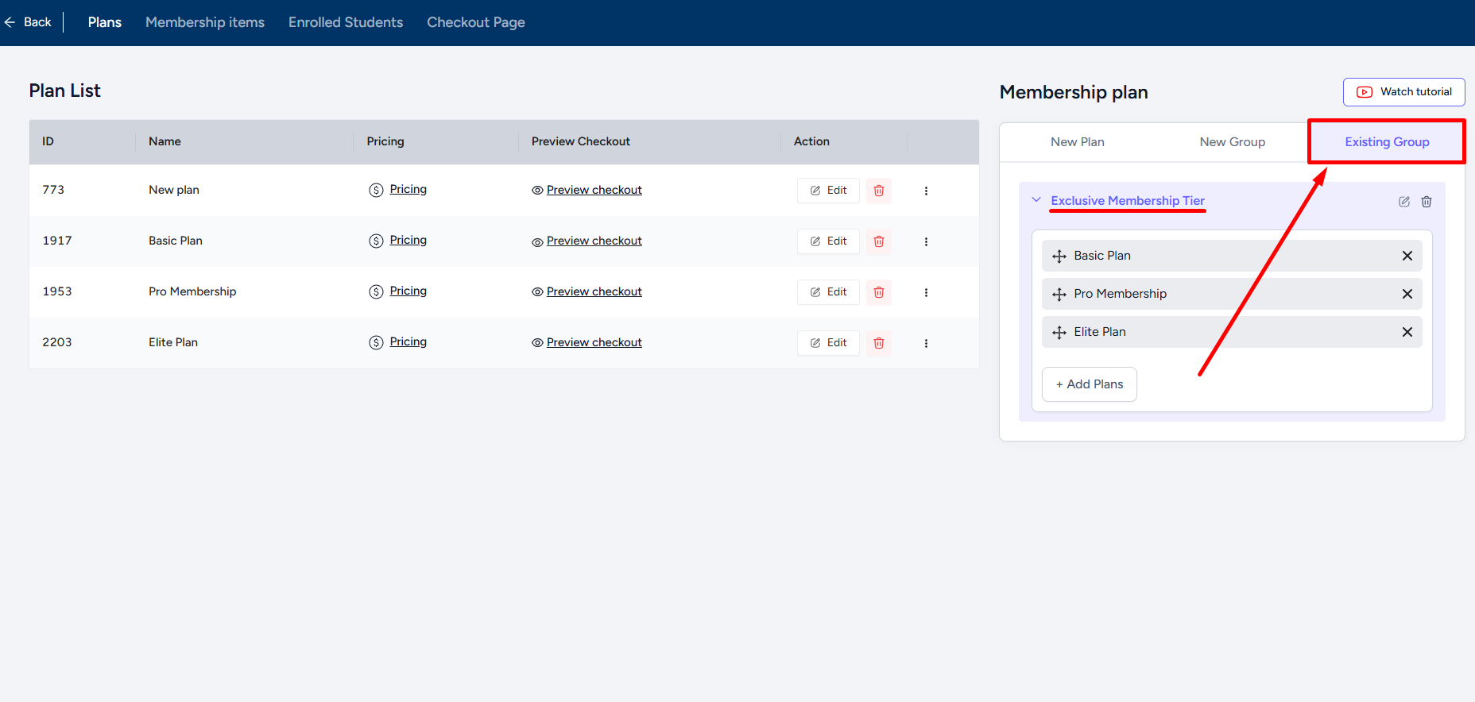Open more options for Elite Plan row
The image size is (1475, 702).
coord(926,343)
